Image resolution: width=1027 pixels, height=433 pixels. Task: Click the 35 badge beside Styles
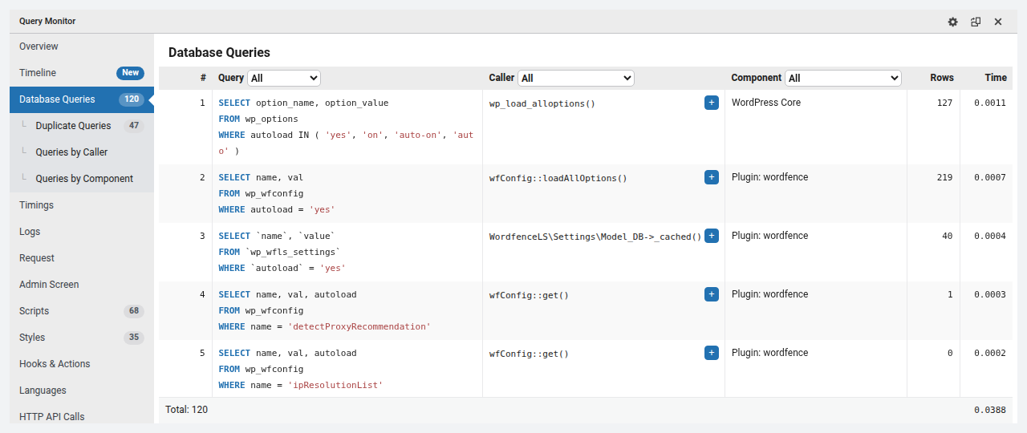pos(134,338)
